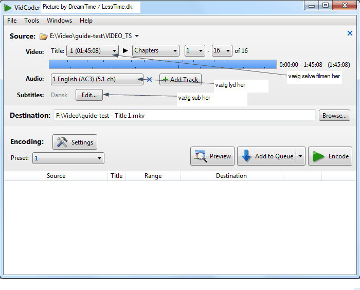Close the VidCoder window
Viewport: 360px width, 290px height.
(345, 6)
